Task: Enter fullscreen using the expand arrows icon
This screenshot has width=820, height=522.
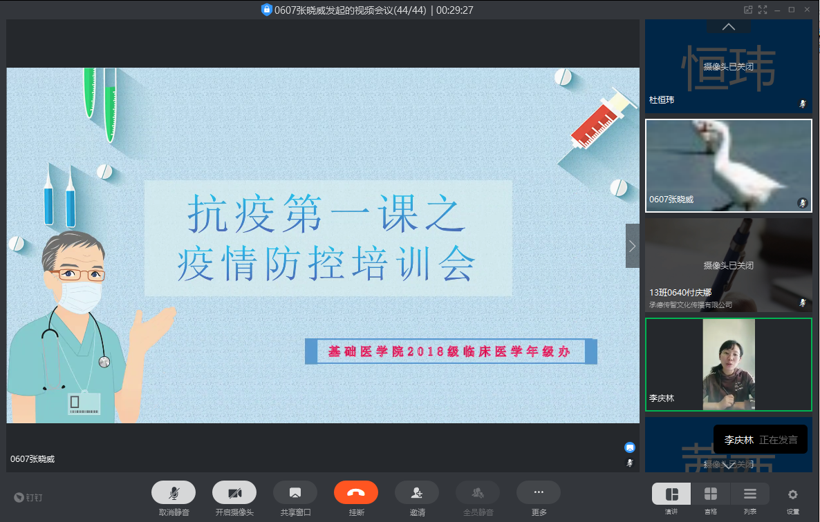Action: (x=763, y=10)
